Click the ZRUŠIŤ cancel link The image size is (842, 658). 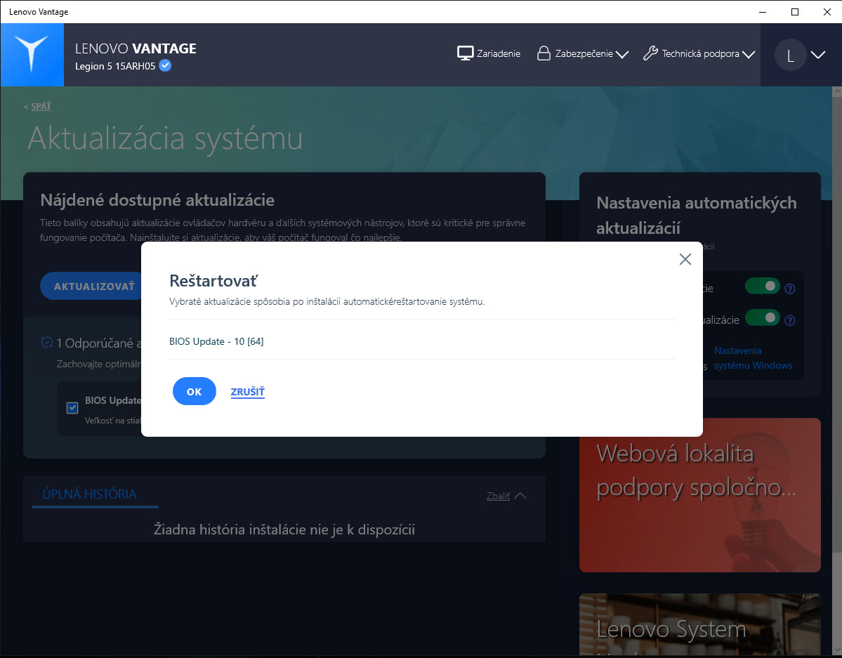point(248,392)
